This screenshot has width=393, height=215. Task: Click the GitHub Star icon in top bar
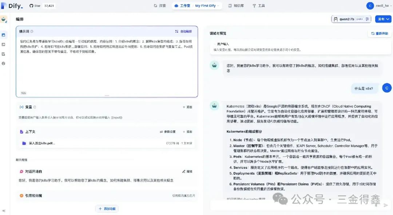click(x=32, y=5)
